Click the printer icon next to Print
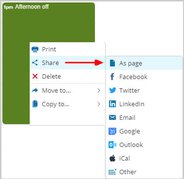184x179 pixels. tap(35, 49)
